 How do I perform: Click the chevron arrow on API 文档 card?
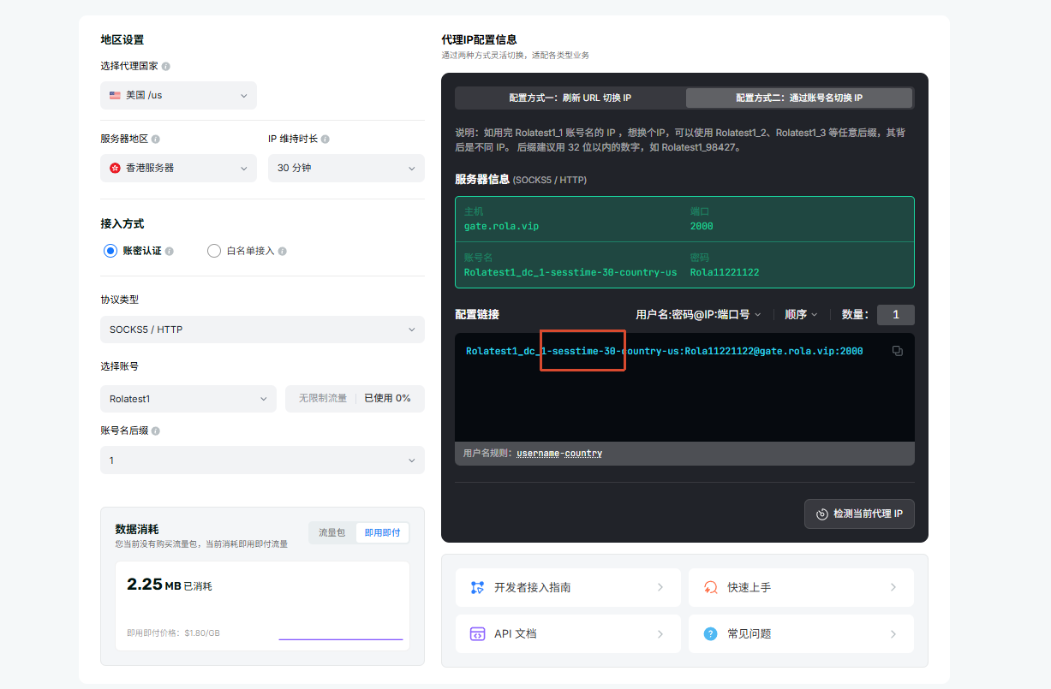(x=660, y=634)
